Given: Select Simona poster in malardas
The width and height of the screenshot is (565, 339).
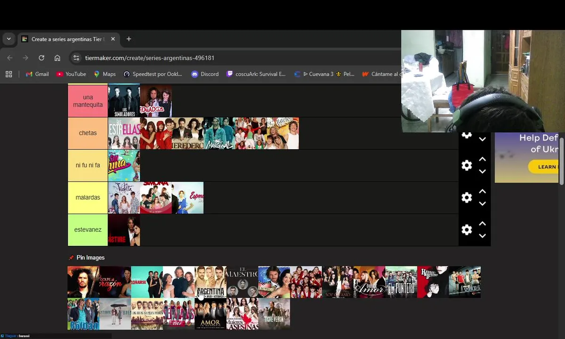Looking at the screenshot, I should pyautogui.click(x=156, y=198).
